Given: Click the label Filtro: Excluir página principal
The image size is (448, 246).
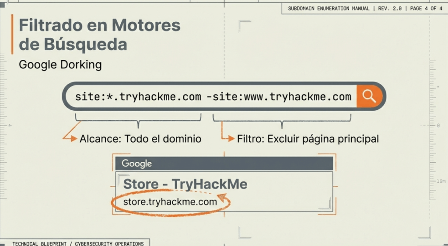Looking at the screenshot, I should (308, 139).
